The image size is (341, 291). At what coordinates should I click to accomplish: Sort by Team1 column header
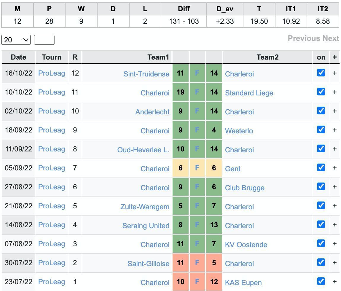(158, 57)
